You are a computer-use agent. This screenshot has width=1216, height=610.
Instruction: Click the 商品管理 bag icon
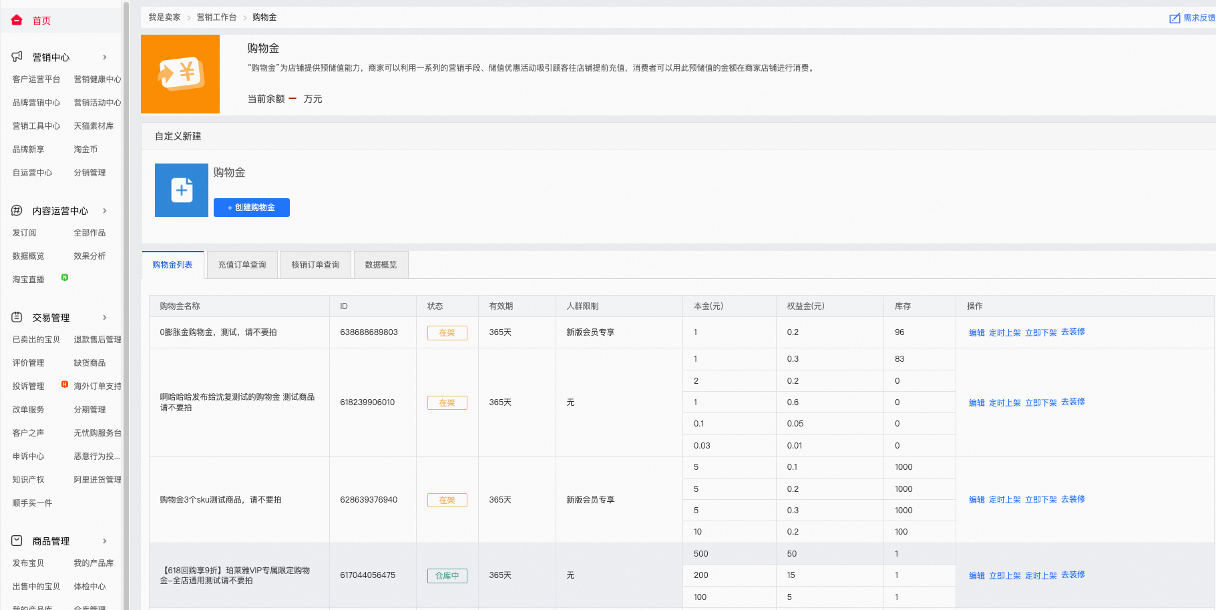coord(17,541)
